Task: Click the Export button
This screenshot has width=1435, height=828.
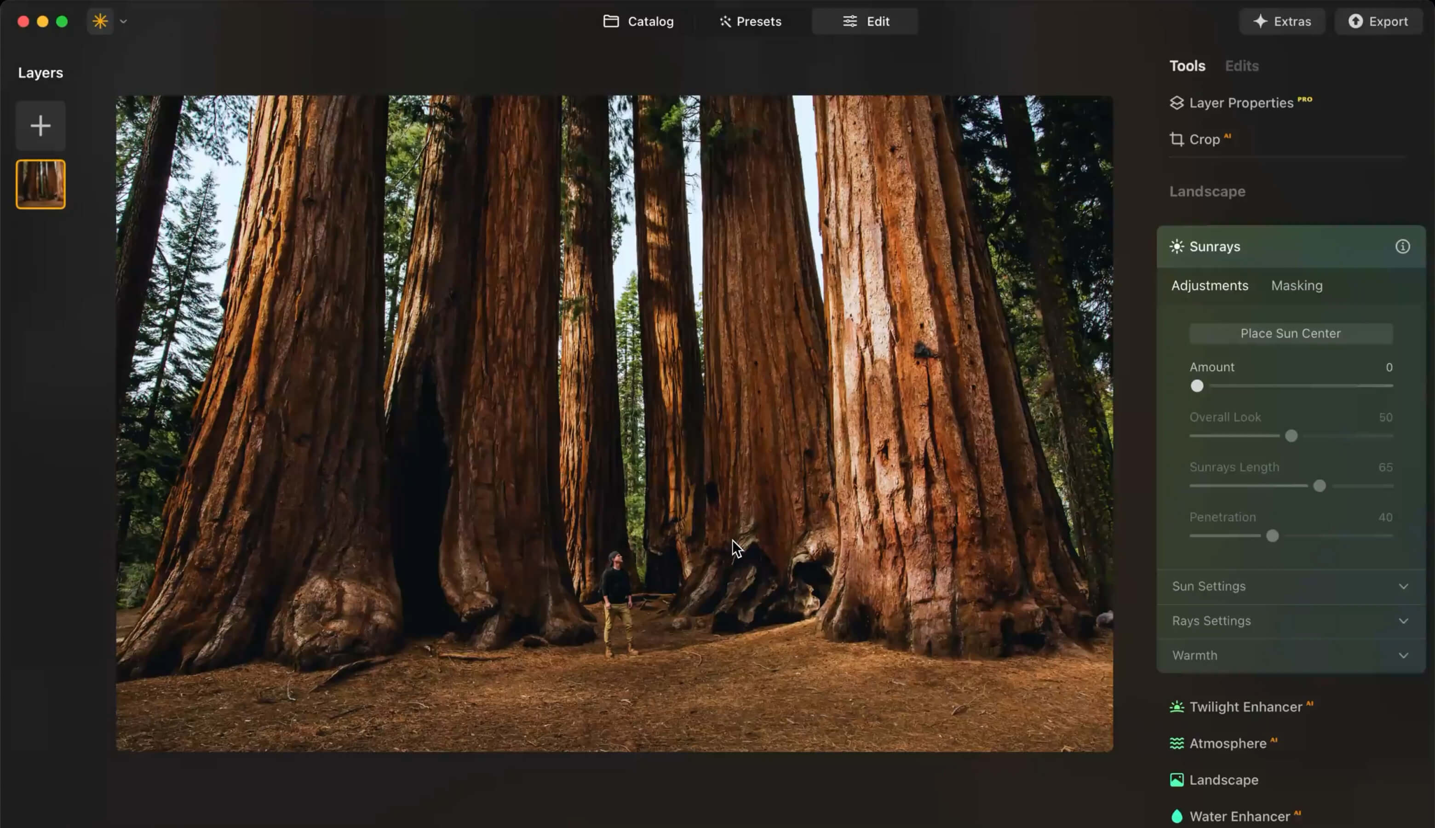Action: click(1378, 22)
